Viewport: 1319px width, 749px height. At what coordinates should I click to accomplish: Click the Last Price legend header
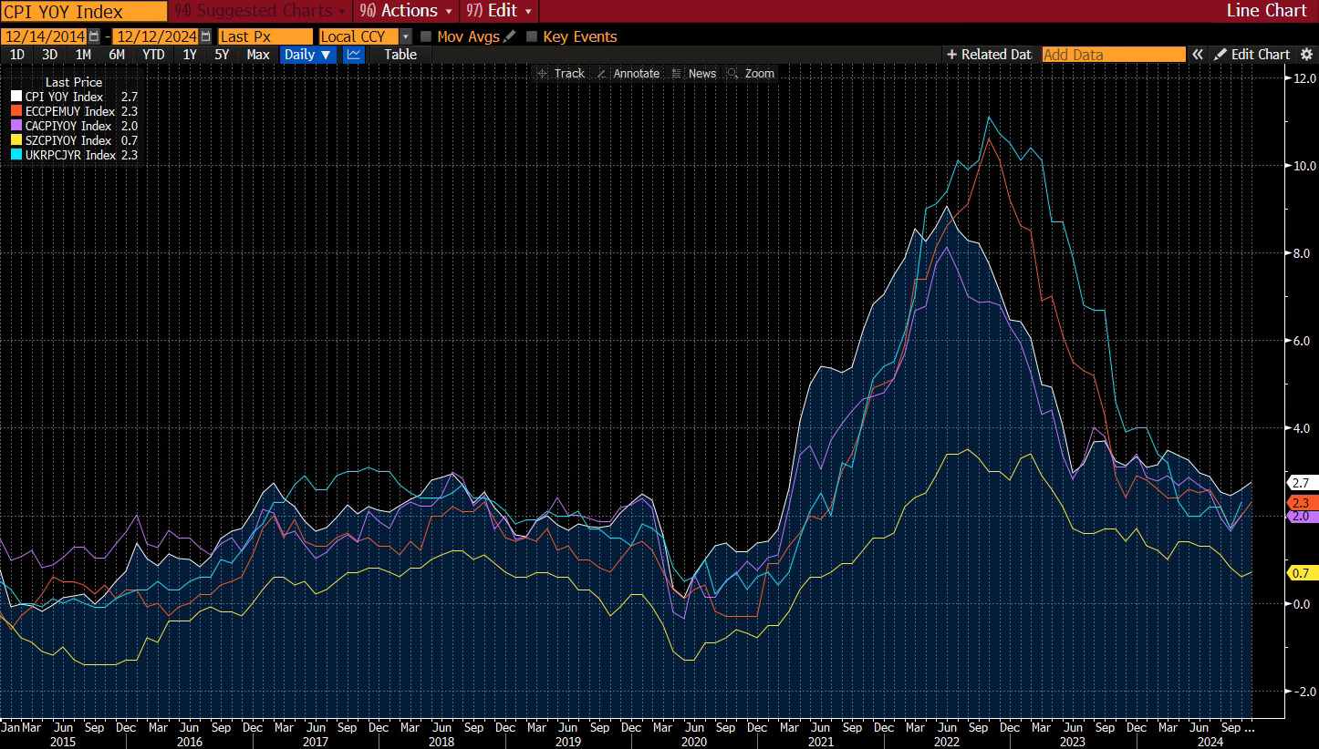[74, 82]
